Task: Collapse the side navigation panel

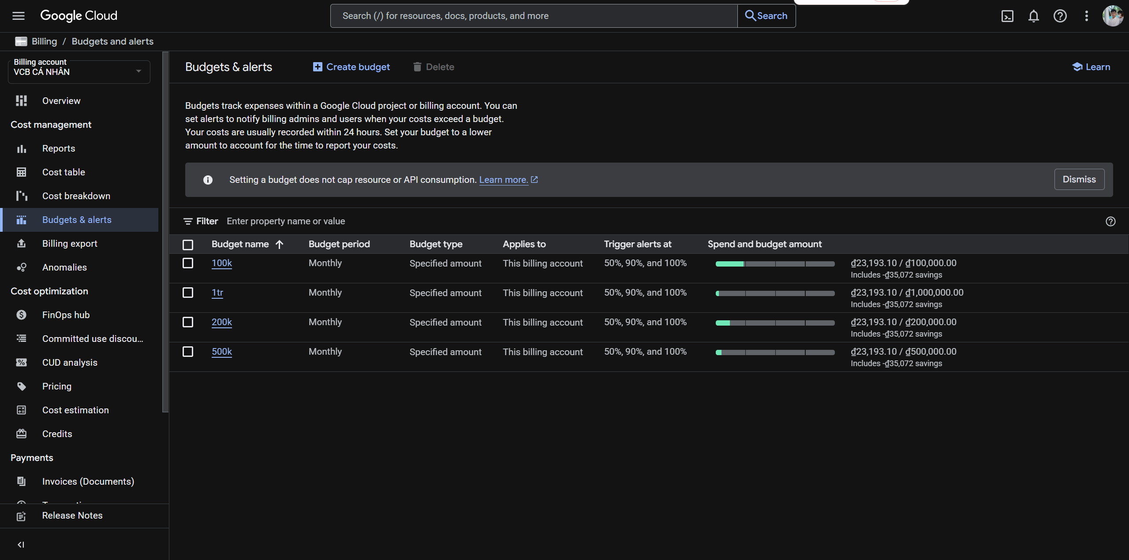Action: click(x=21, y=545)
